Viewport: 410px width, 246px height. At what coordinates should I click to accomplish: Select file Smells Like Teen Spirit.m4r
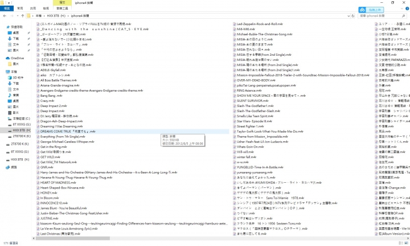point(255,116)
